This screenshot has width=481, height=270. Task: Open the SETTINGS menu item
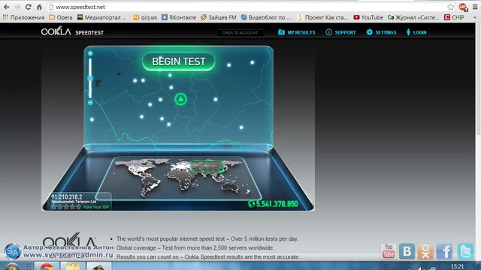pos(381,32)
